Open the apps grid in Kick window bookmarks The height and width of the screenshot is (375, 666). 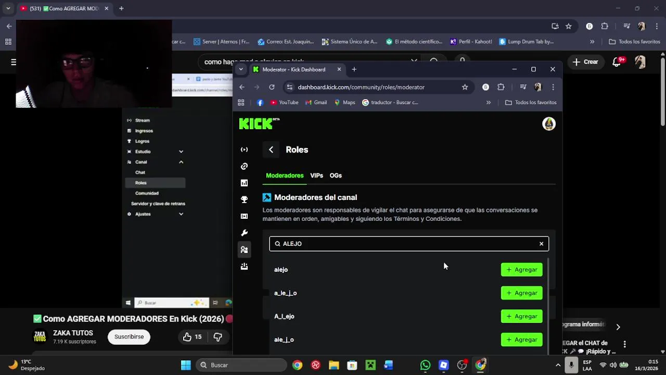click(241, 103)
